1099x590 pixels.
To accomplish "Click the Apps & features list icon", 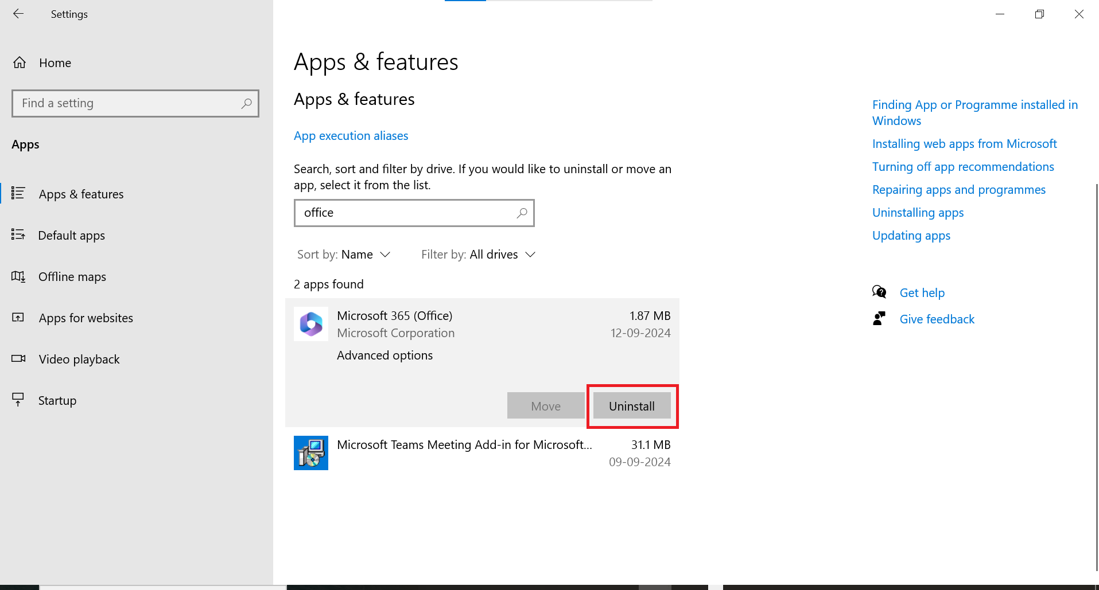I will coord(18,193).
